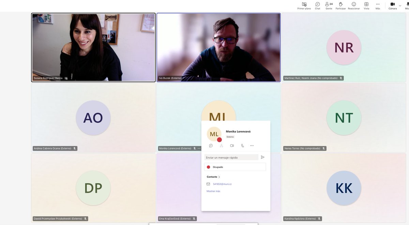The image size is (409, 225).
Task: Open the Participar raise hand menu
Action: point(340,6)
